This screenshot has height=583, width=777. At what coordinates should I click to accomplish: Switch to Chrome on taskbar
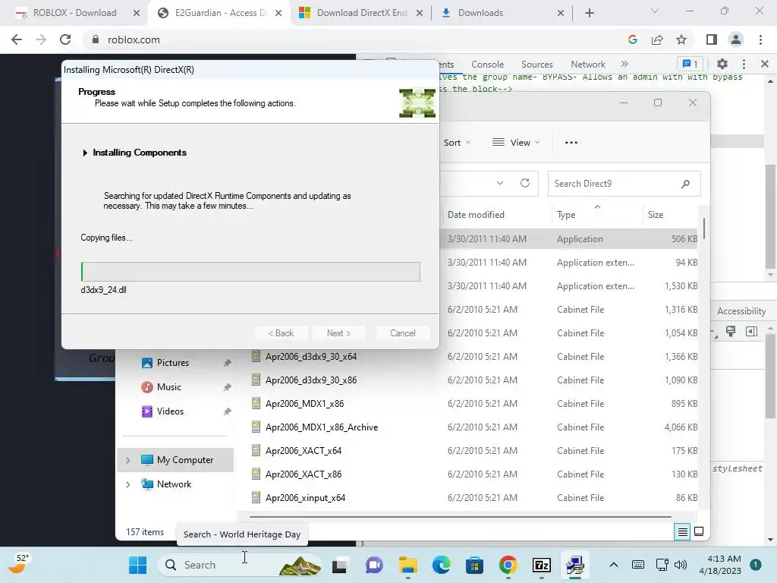[x=508, y=565]
